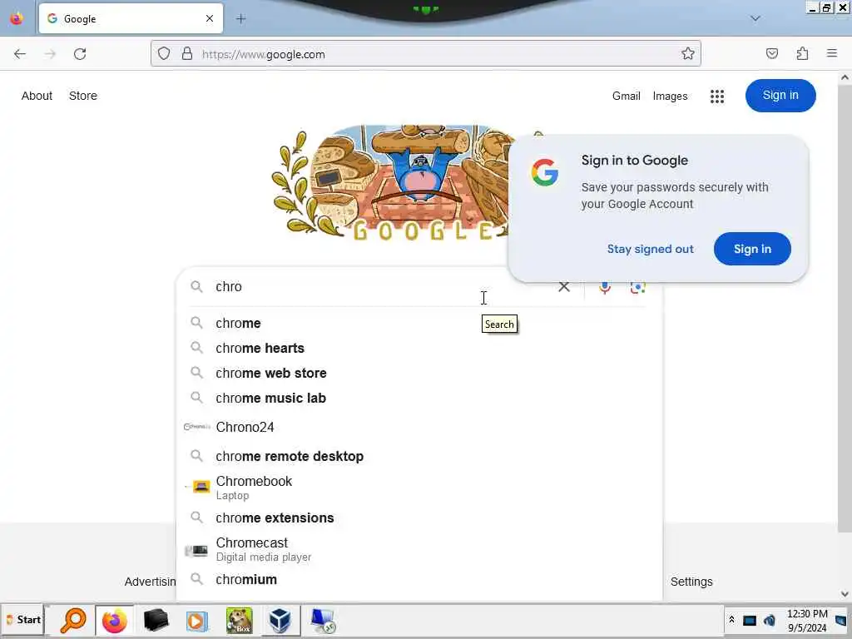Viewport: 852px width, 639px height.
Task: Click the address bar URL field
Action: (x=425, y=54)
